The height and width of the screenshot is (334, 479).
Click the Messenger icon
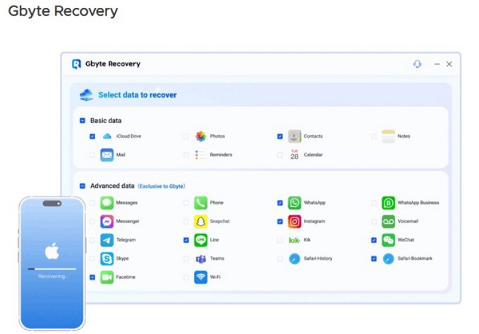(107, 221)
